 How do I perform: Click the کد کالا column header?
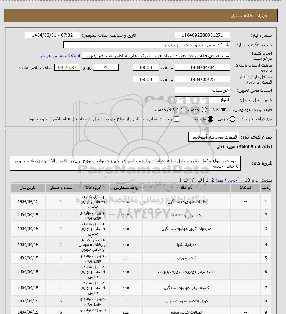[246, 188]
